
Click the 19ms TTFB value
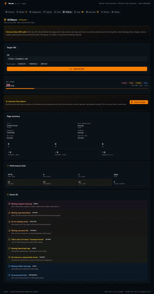pos(116,175)
